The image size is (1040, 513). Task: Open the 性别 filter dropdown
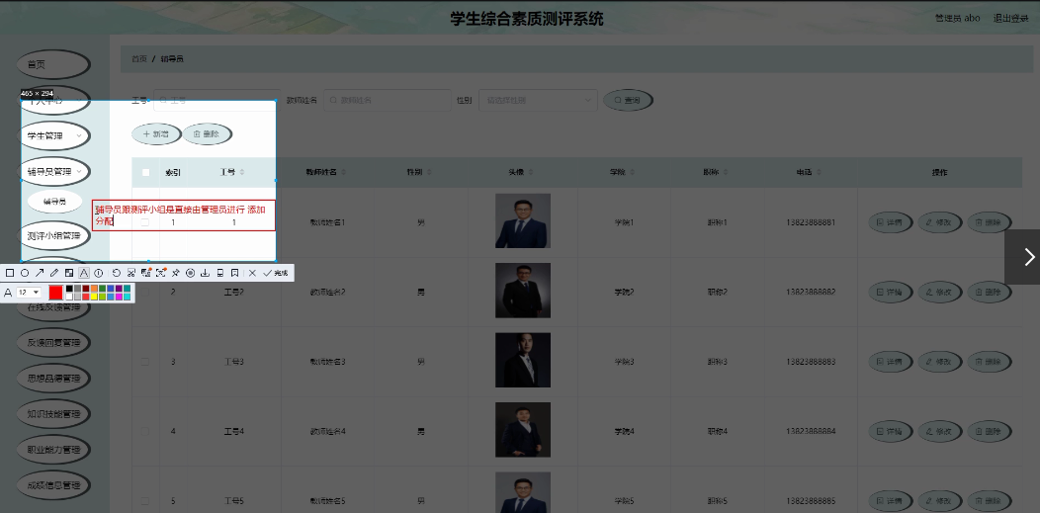[538, 100]
